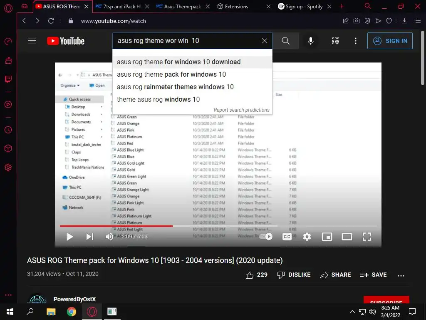This screenshot has width=426, height=320.
Task: Open GX Control speedometer icon in sidebar
Action: pyautogui.click(x=8, y=41)
